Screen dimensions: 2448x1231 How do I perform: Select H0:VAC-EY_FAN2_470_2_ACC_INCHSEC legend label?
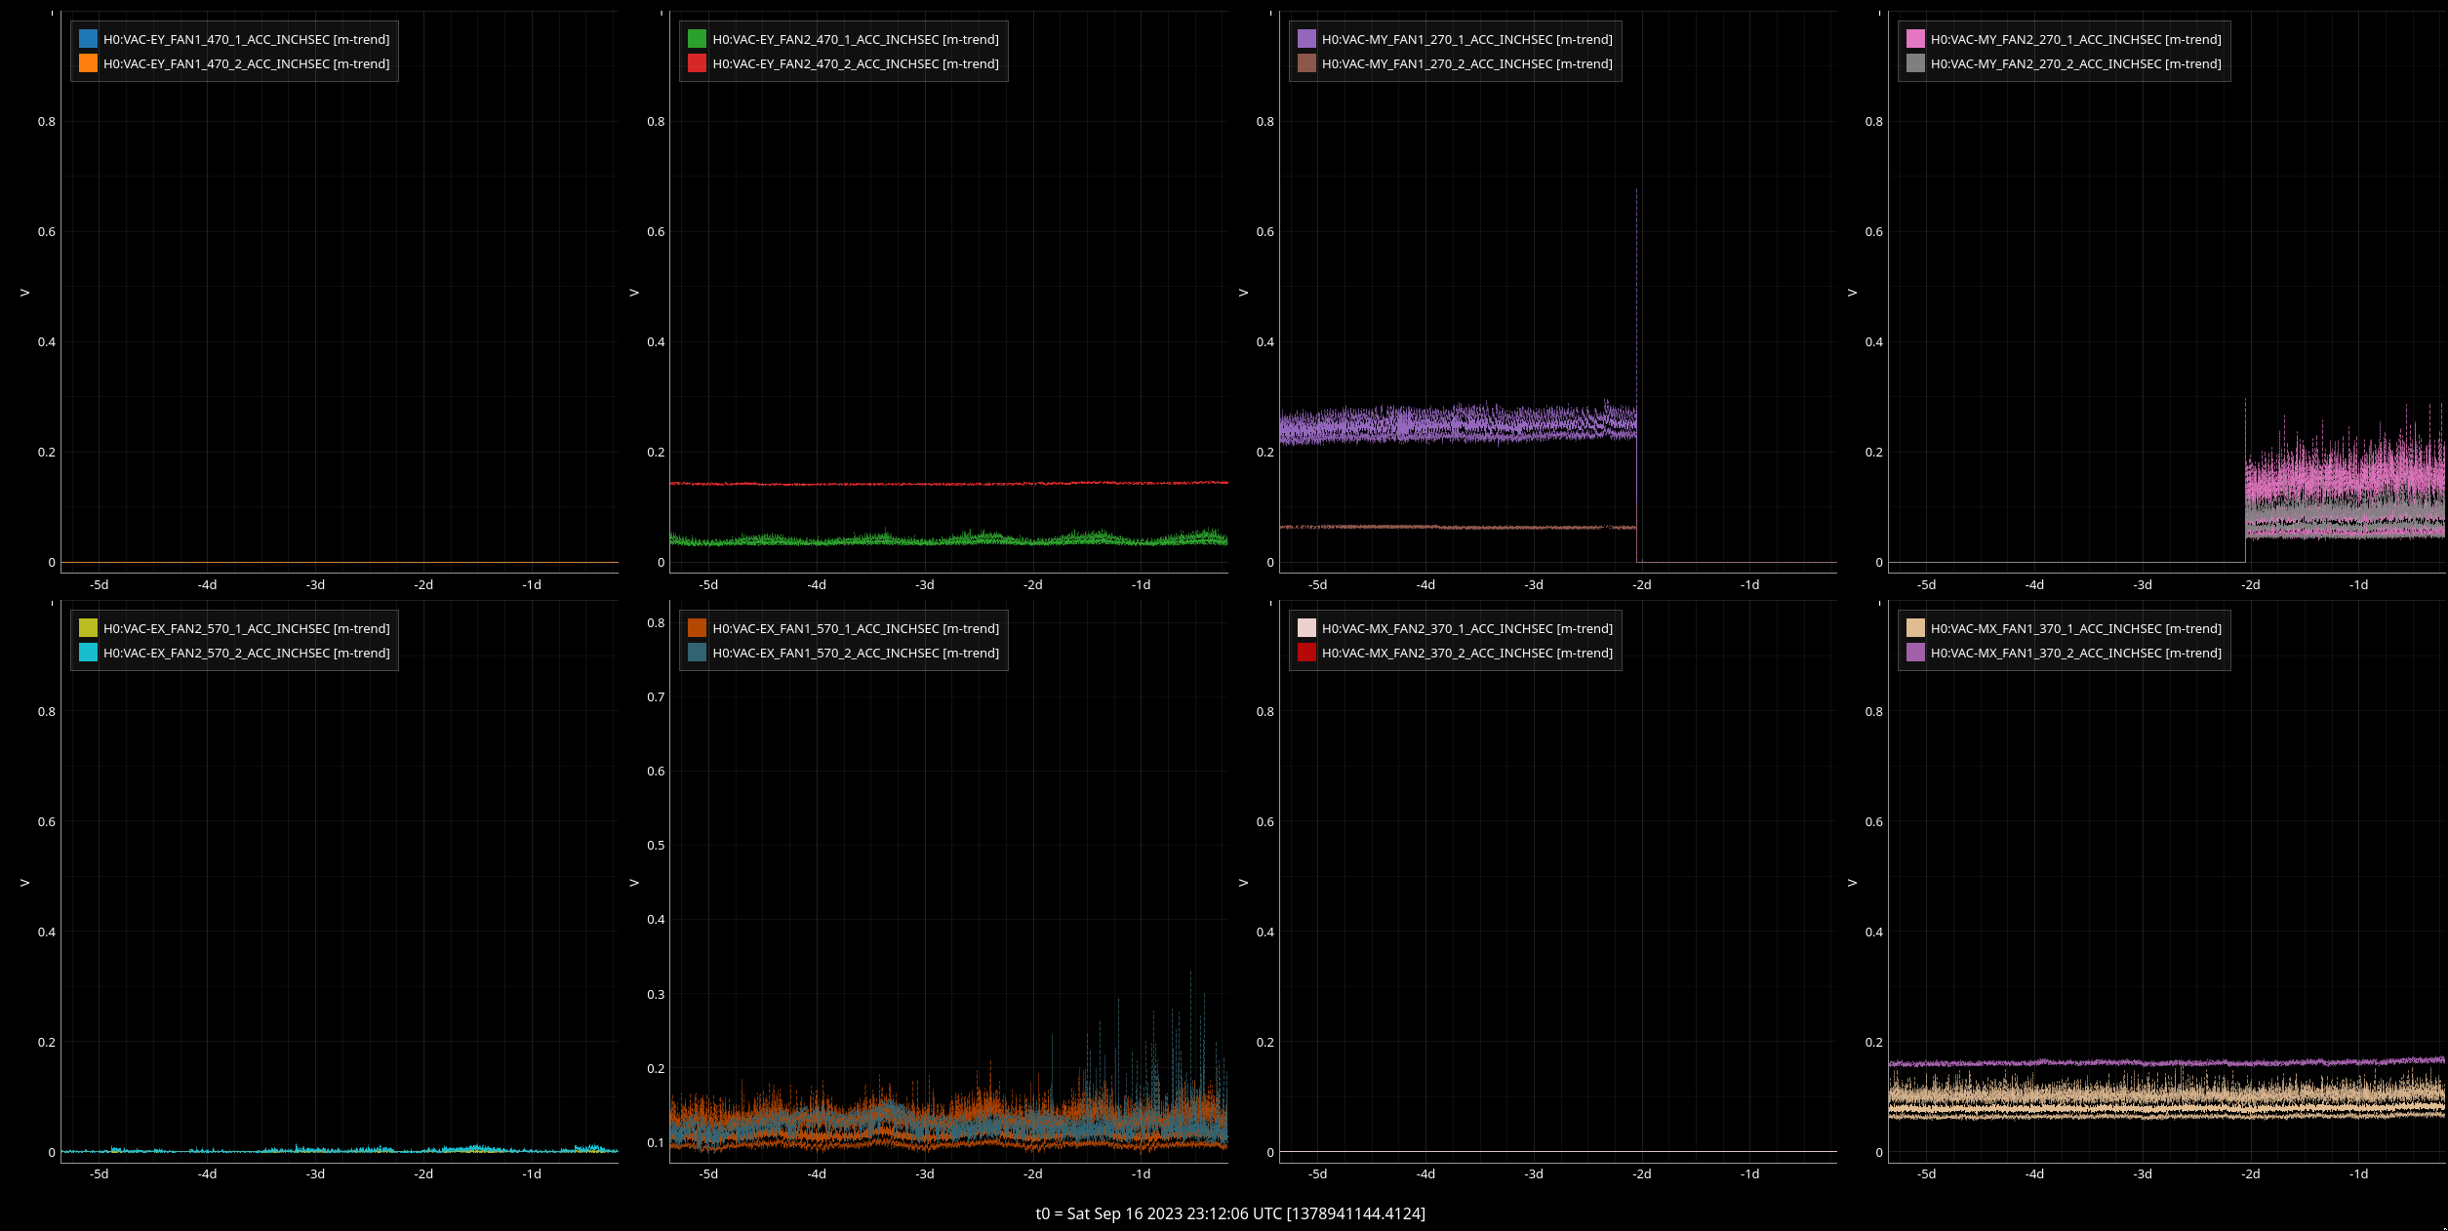pos(856,64)
